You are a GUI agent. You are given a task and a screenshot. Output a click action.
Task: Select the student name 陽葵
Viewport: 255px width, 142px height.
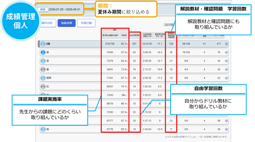coord(49,78)
